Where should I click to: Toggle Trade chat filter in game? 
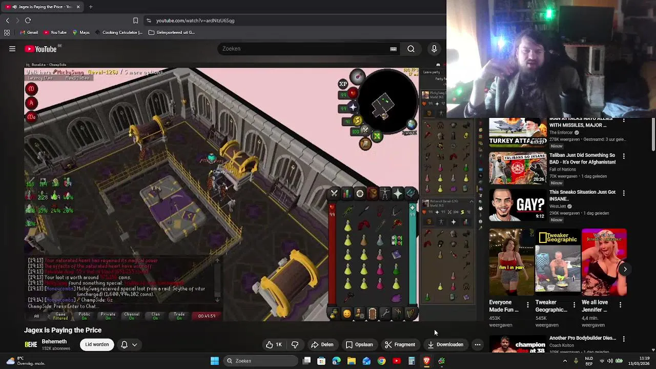click(x=179, y=316)
